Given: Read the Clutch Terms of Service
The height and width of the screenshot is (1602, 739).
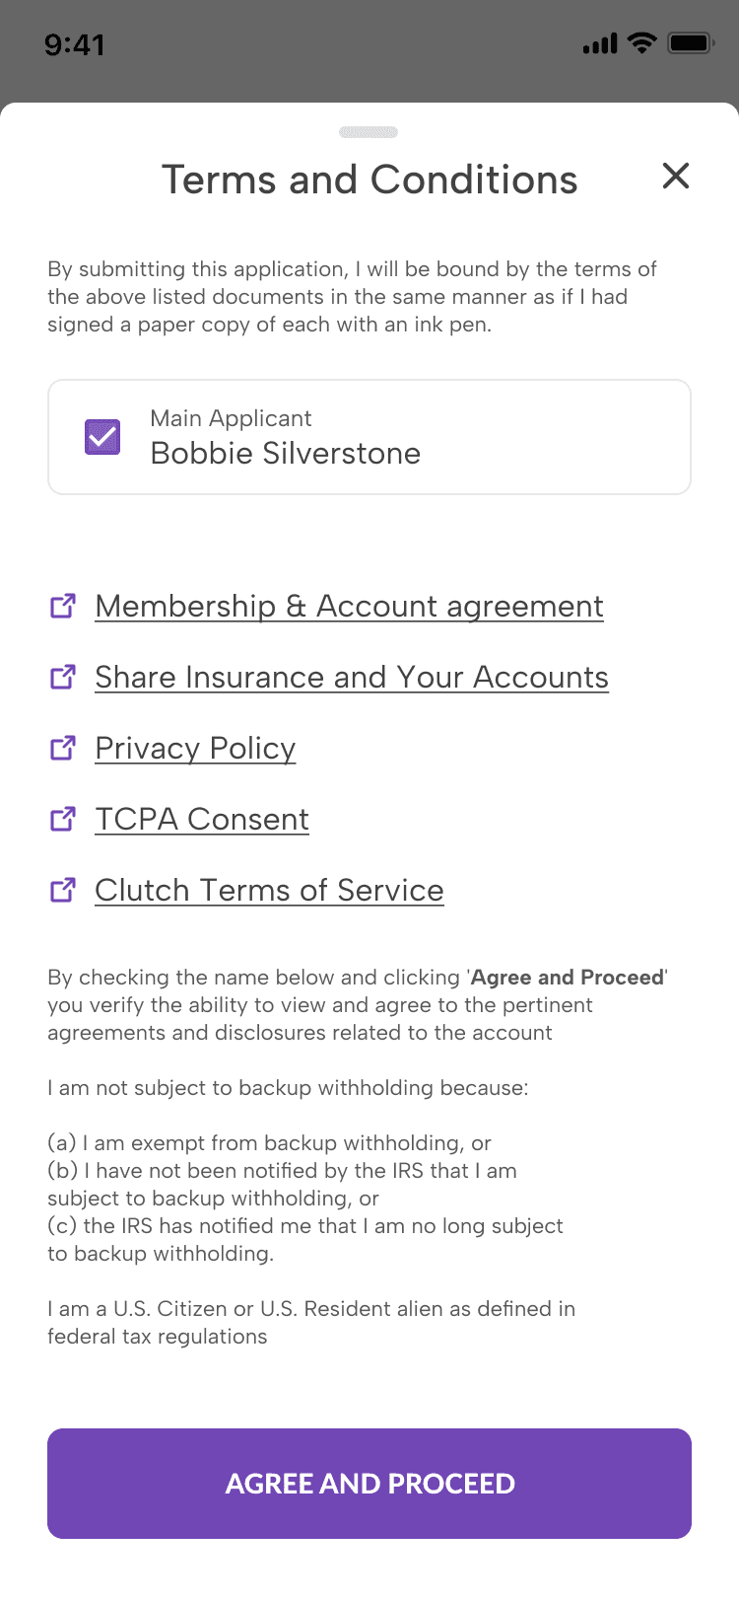Looking at the screenshot, I should (x=269, y=890).
